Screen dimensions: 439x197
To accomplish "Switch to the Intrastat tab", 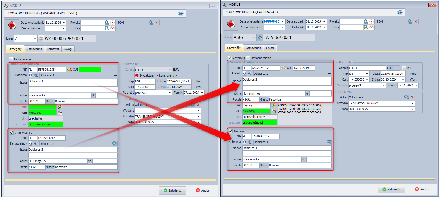I will 53,49.
